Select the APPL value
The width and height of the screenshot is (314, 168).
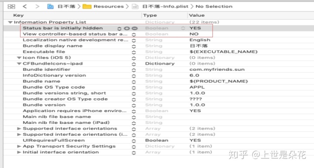(x=197, y=87)
